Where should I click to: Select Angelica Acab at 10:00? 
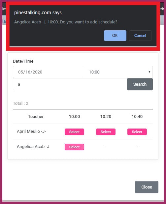click(74, 147)
